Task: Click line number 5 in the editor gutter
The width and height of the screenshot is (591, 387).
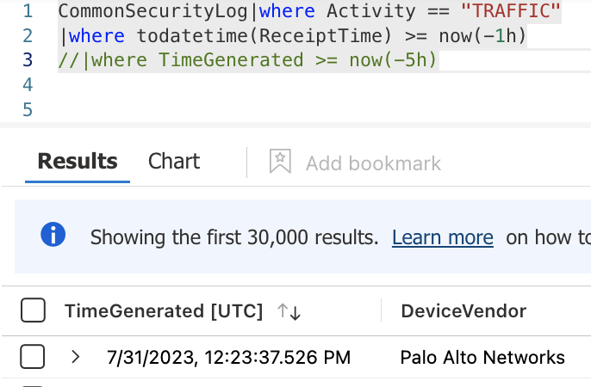Action: 28,109
